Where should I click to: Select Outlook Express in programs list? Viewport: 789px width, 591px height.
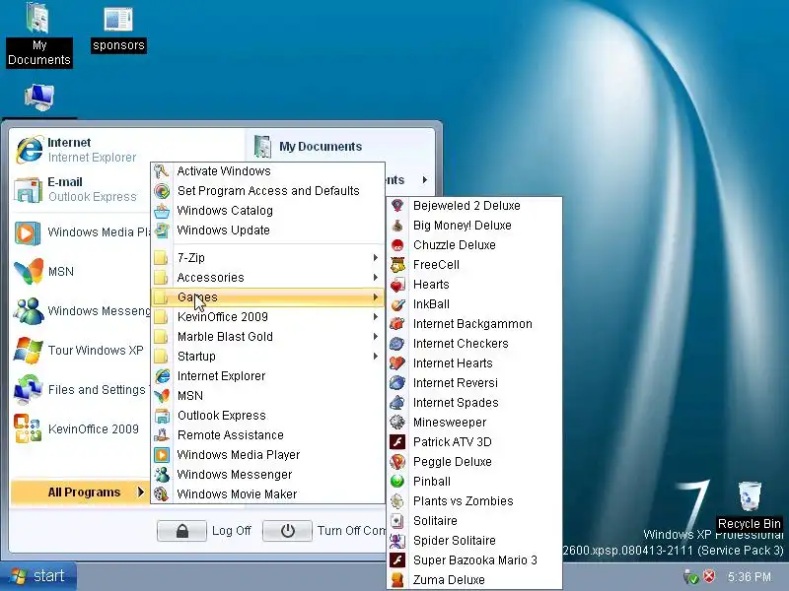point(267,416)
